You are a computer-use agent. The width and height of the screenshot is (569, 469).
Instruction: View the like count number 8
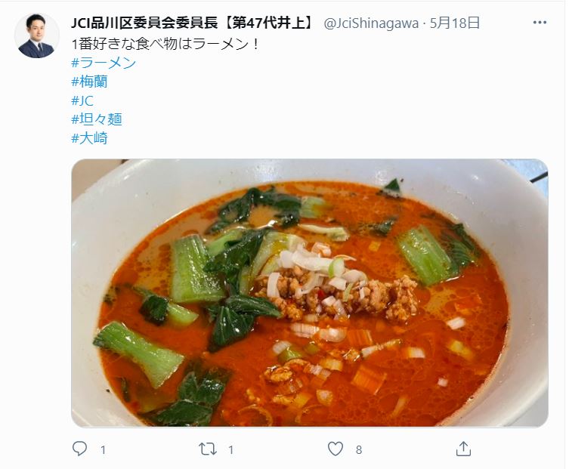pyautogui.click(x=359, y=450)
